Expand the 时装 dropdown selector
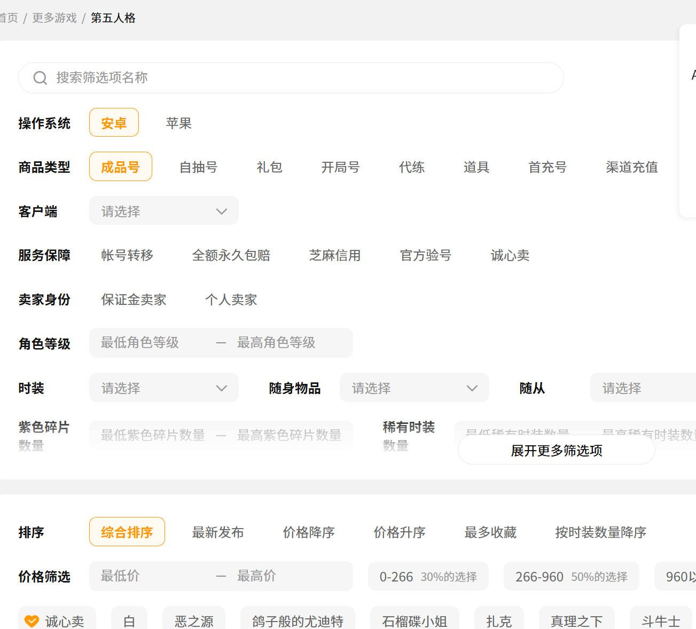The image size is (696, 629). pyautogui.click(x=163, y=388)
